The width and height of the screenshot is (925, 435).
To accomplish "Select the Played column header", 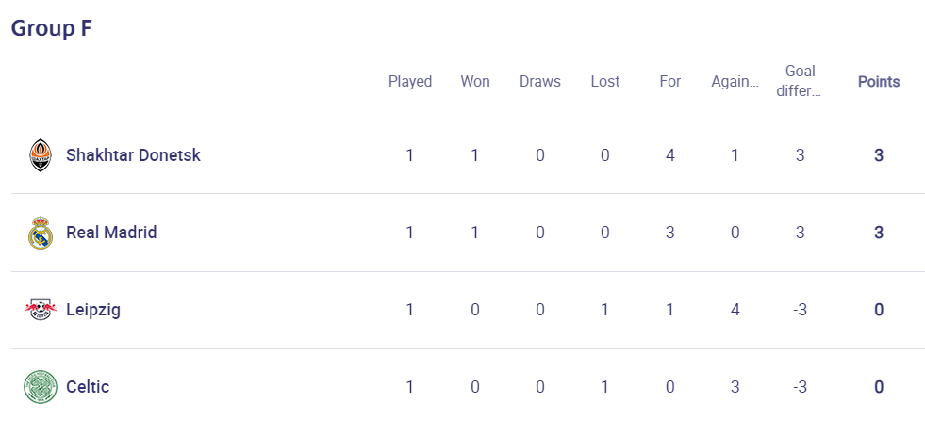I will tap(410, 81).
